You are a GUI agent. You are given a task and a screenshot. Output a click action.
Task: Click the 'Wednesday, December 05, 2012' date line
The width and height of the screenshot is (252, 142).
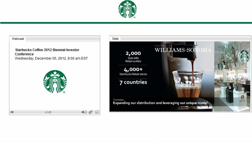click(x=51, y=58)
